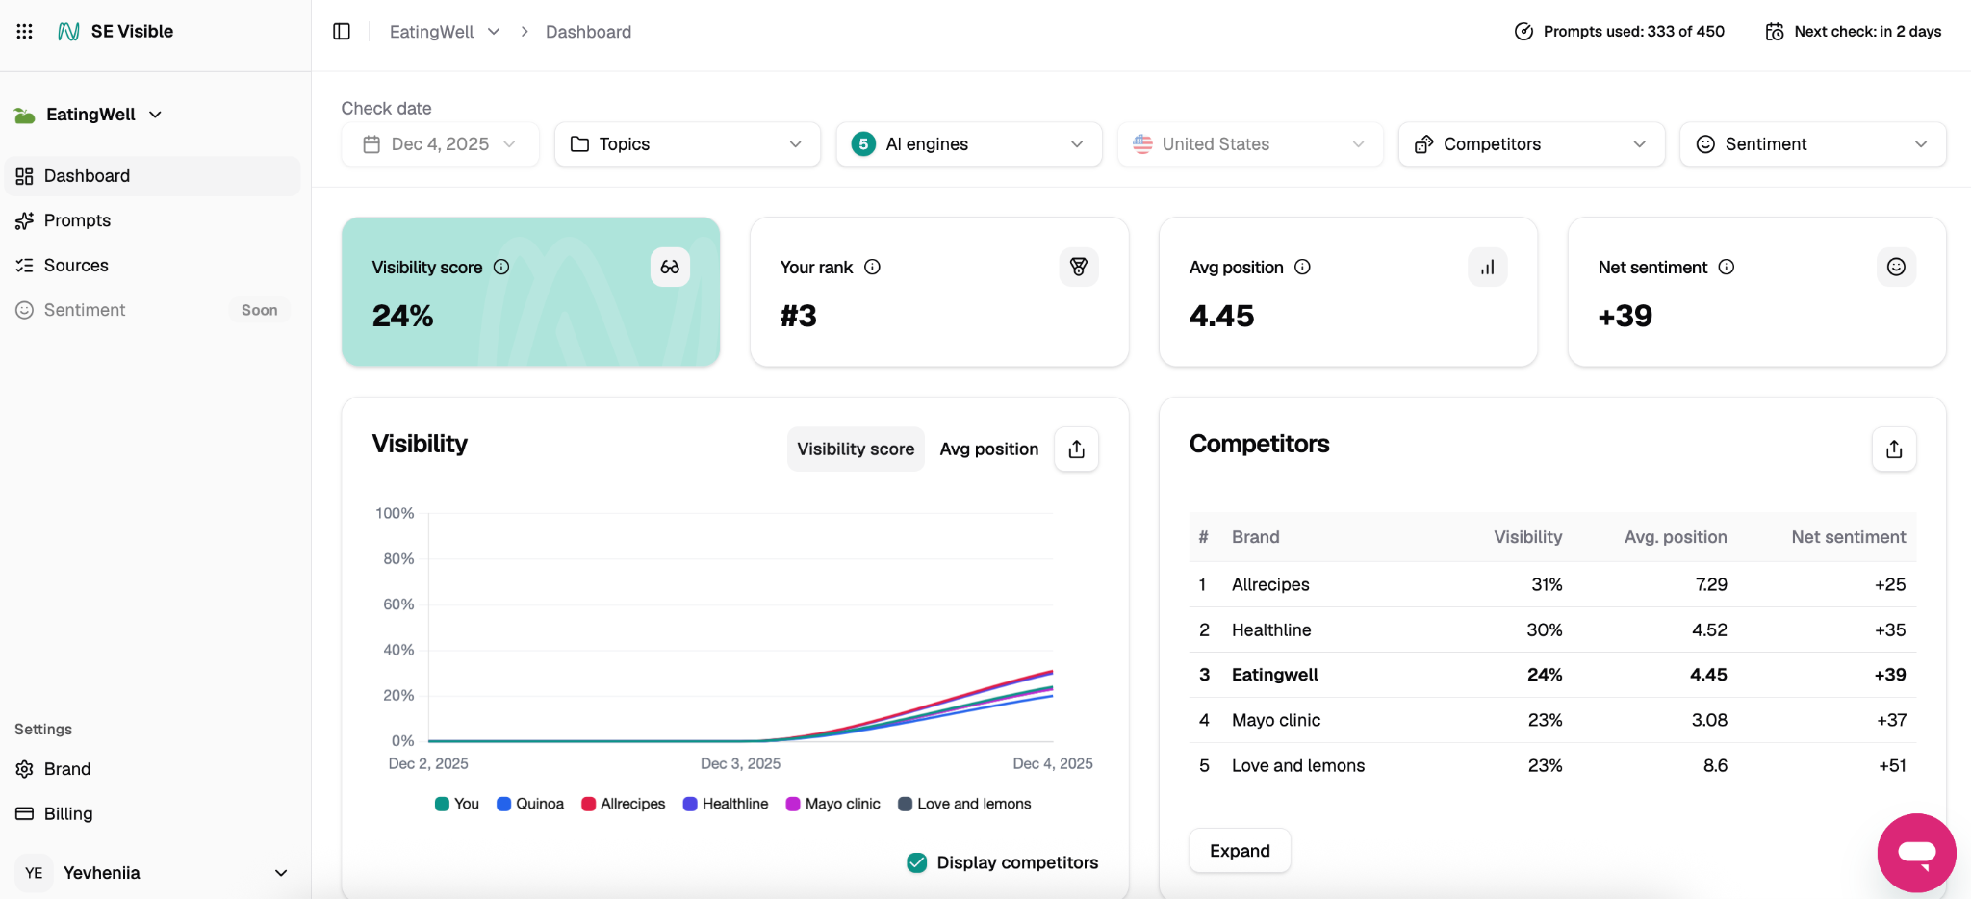Click the Expand button under Competitors
The image size is (1971, 899).
1239,850
